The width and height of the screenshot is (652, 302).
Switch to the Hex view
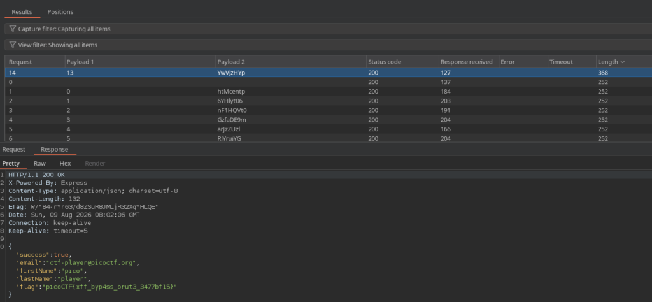(66, 164)
